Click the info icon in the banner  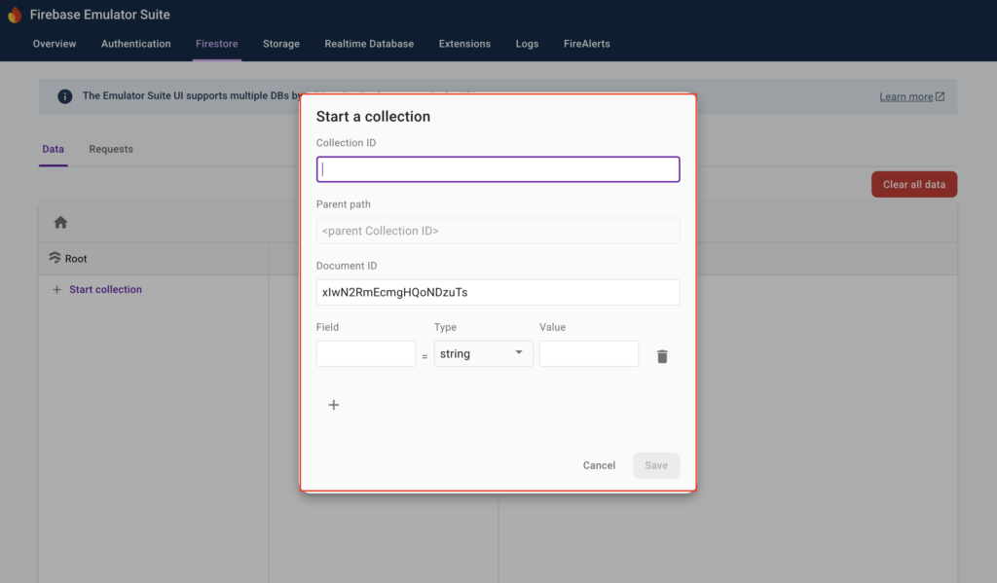65,96
